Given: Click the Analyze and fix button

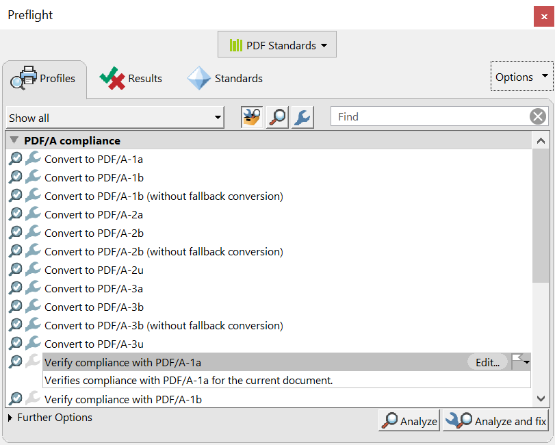Looking at the screenshot, I should 495,420.
